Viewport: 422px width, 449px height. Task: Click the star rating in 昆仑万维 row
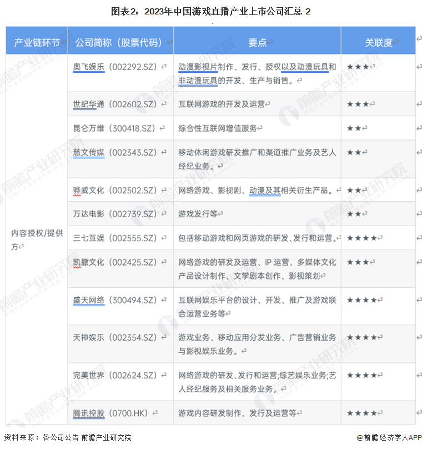(x=354, y=128)
